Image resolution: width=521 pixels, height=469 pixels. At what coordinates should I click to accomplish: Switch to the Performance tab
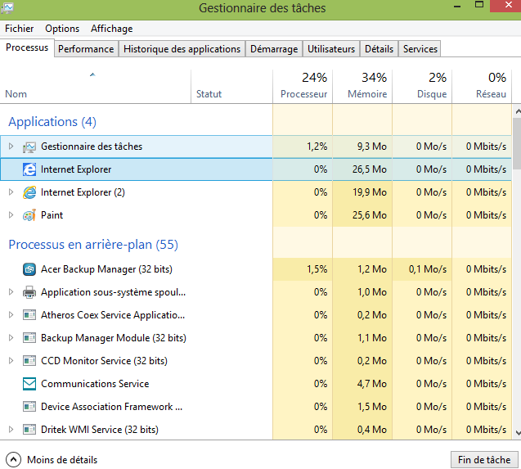tap(86, 49)
